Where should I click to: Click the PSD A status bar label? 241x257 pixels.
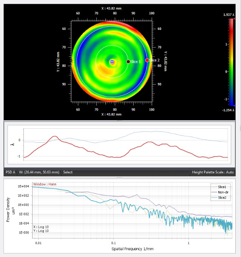(x=10, y=172)
